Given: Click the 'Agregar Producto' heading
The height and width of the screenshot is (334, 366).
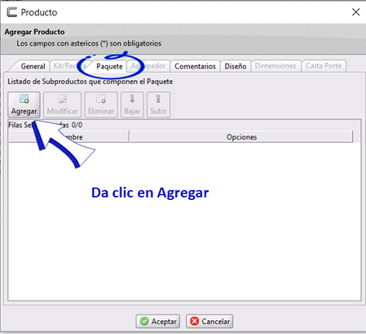Looking at the screenshot, I should [x=35, y=32].
